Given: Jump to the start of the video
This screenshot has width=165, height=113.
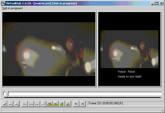Looking at the screenshot, I should point(25,104).
